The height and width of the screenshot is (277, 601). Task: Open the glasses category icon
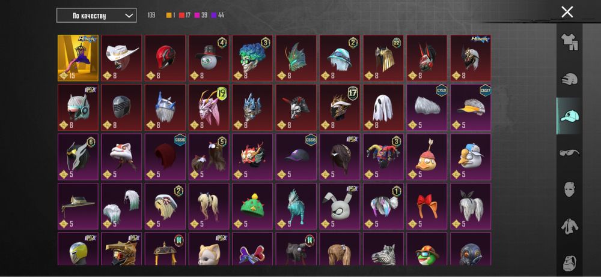[569, 153]
